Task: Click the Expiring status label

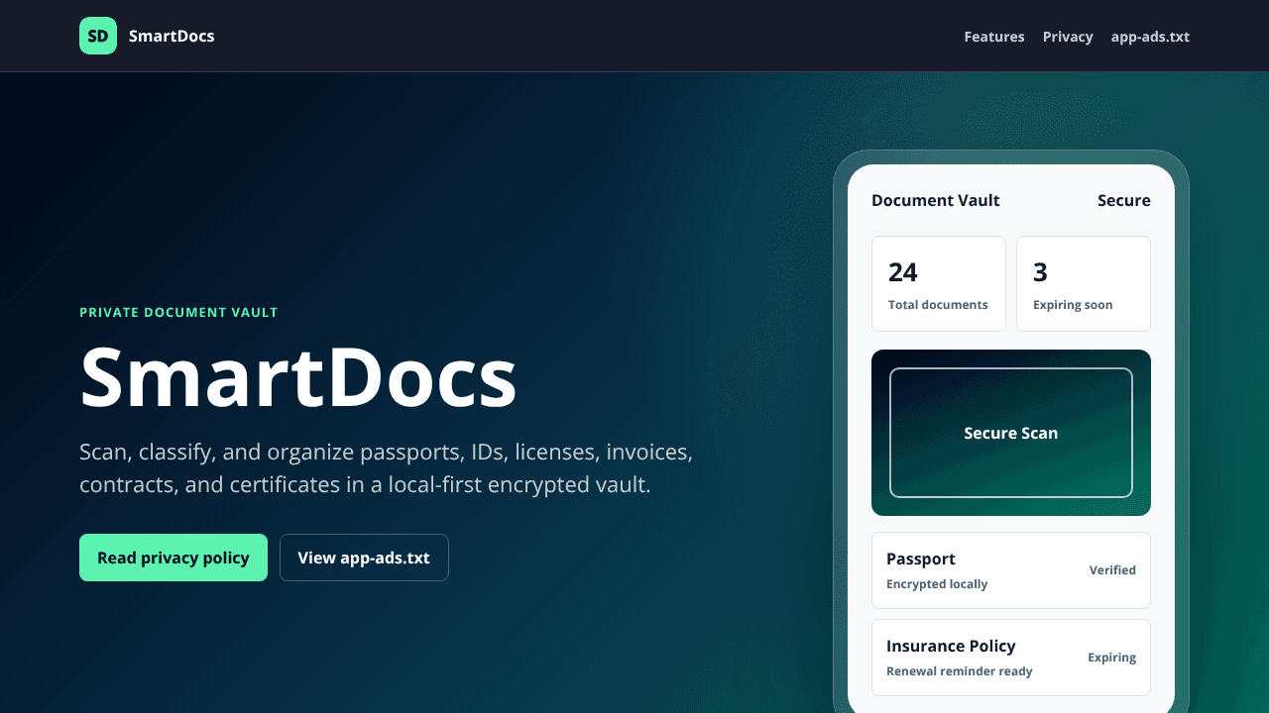Action: (x=1111, y=658)
